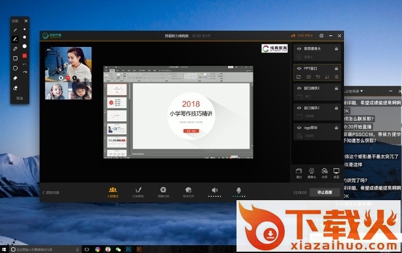This screenshot has width=402, height=253.
Task: Focus the taskbar search box
Action: [45, 249]
